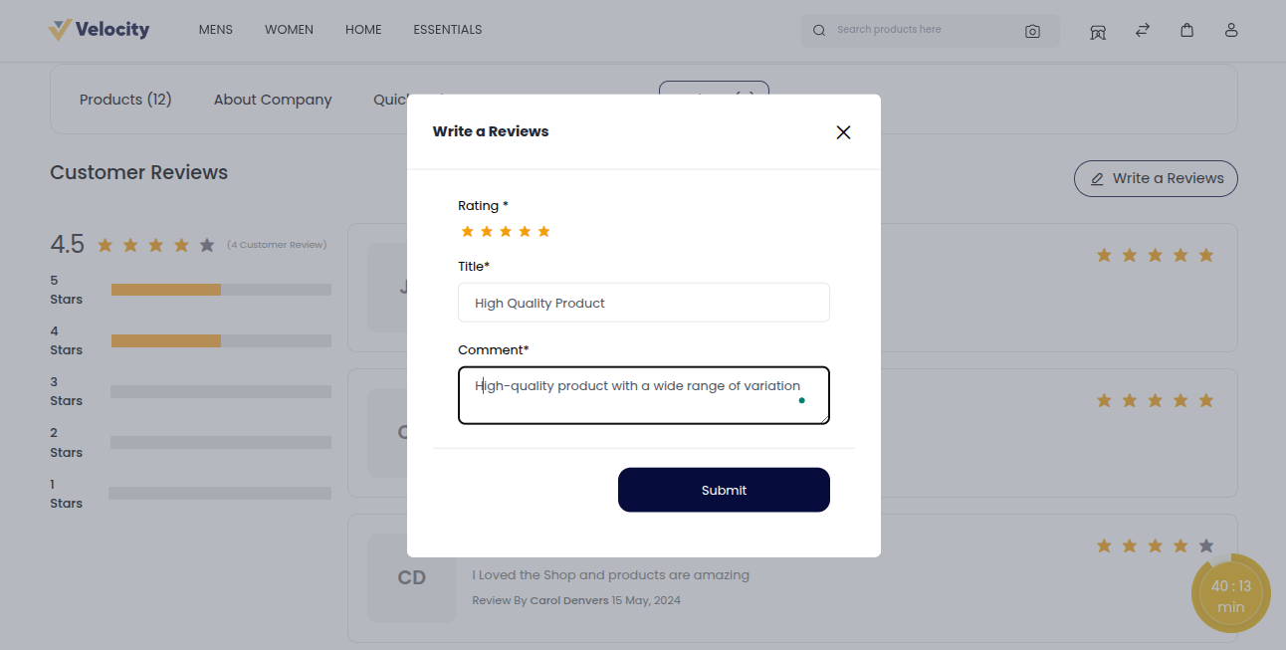Click the 5 Stars rating progress bar
The width and height of the screenshot is (1286, 650).
(220, 290)
